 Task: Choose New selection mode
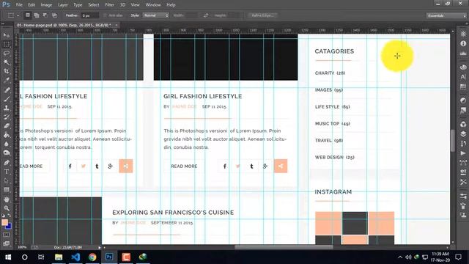tap(28, 15)
